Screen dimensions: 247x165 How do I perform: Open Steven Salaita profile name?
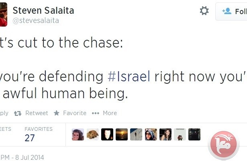tap(43, 10)
